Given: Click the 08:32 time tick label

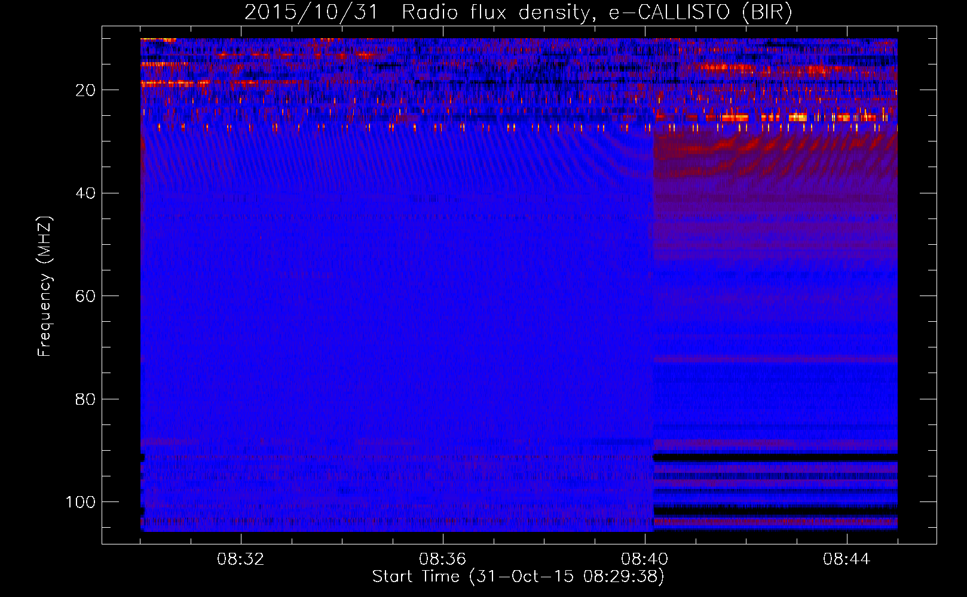Looking at the screenshot, I should pos(240,559).
